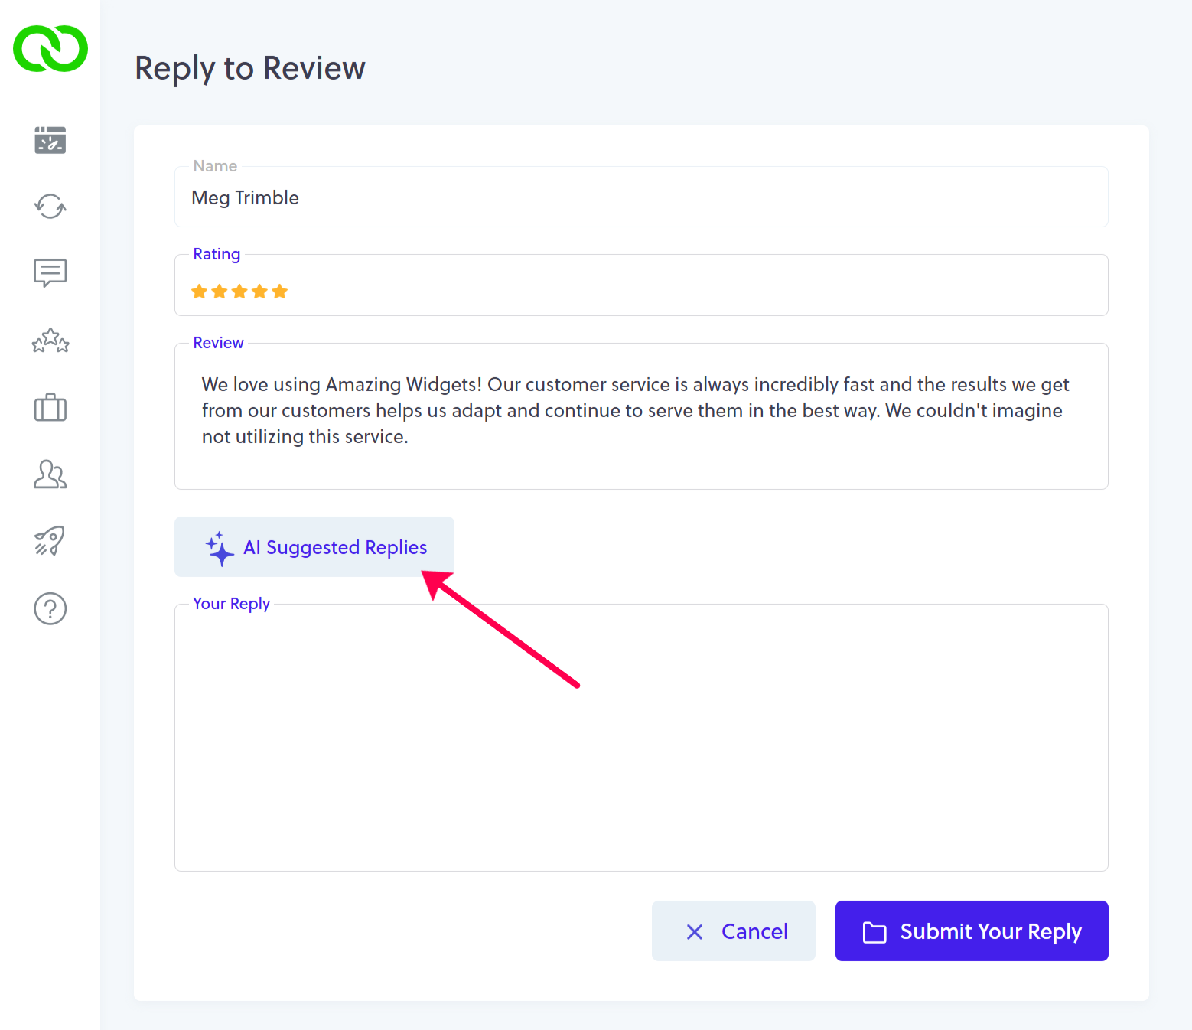Click the 'Rating' field label

tap(217, 254)
